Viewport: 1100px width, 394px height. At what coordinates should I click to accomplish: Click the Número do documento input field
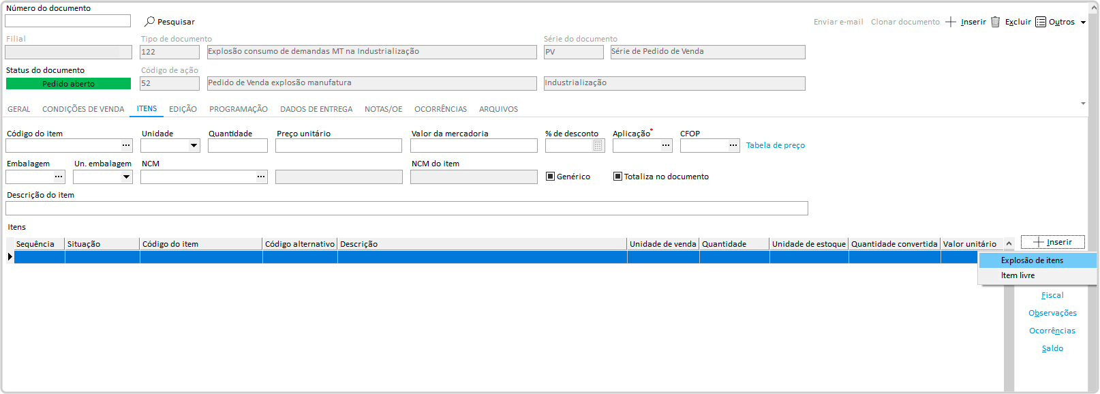coord(67,21)
